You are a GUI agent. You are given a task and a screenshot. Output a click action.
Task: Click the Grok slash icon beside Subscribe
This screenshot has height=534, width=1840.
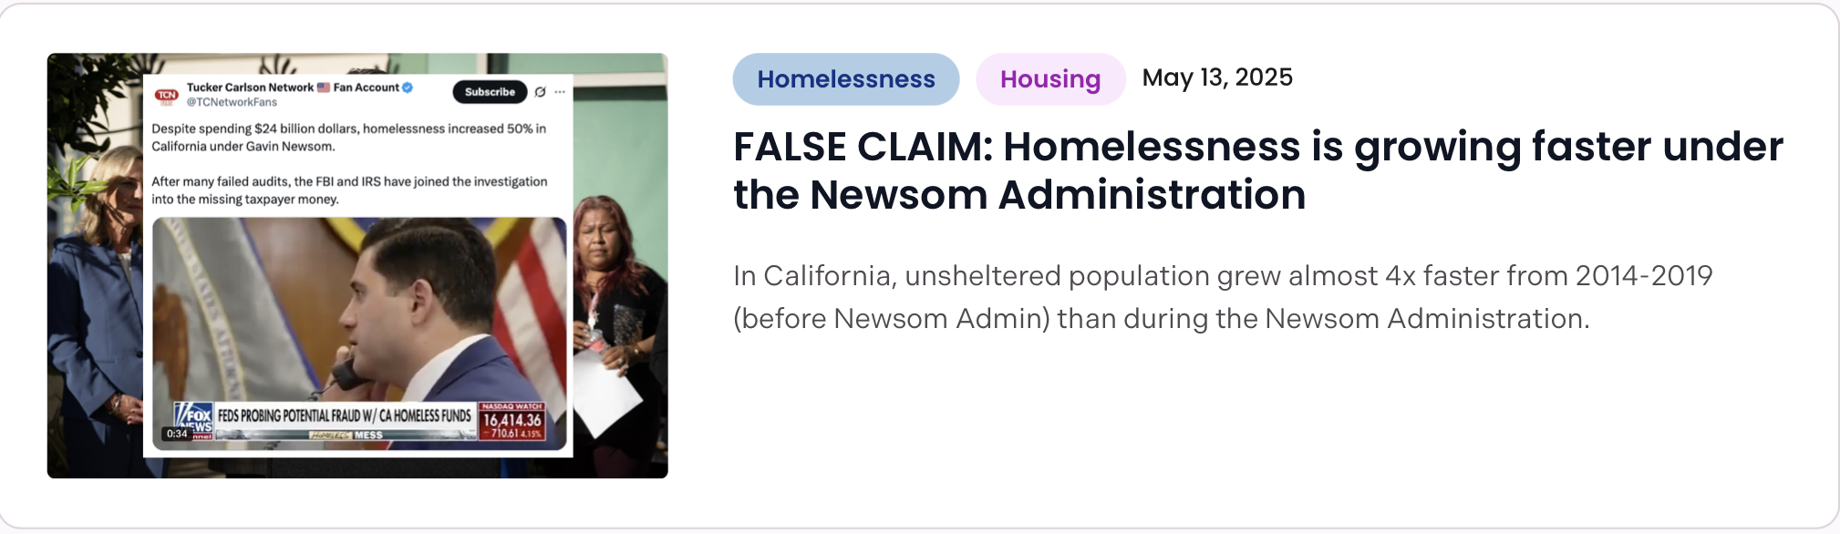click(x=541, y=92)
